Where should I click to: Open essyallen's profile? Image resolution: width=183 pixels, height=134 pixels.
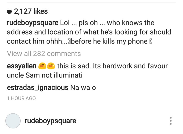[x=22, y=66]
